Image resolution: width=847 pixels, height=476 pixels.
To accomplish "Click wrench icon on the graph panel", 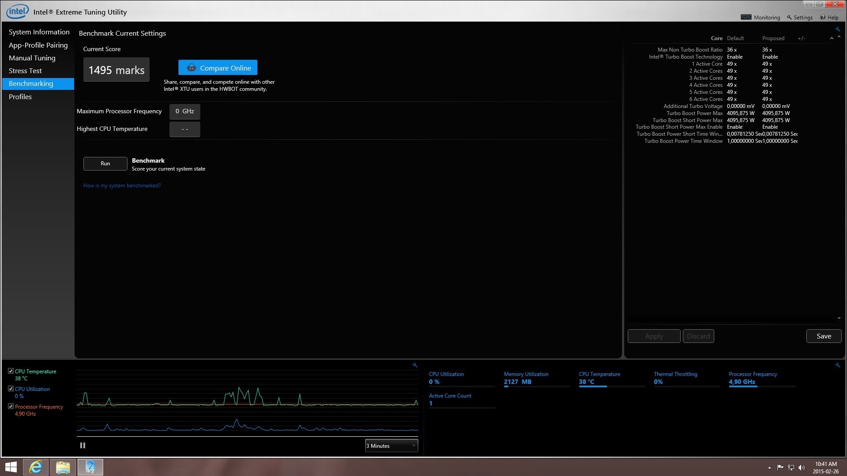I will tap(415, 365).
